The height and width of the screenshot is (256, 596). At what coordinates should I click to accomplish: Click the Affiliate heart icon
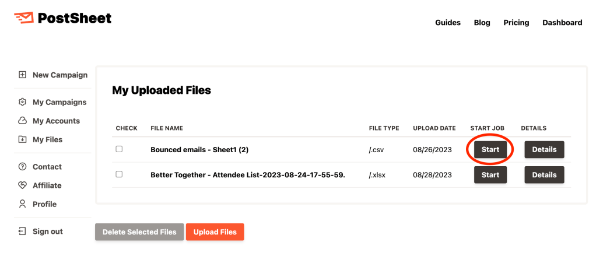(22, 185)
